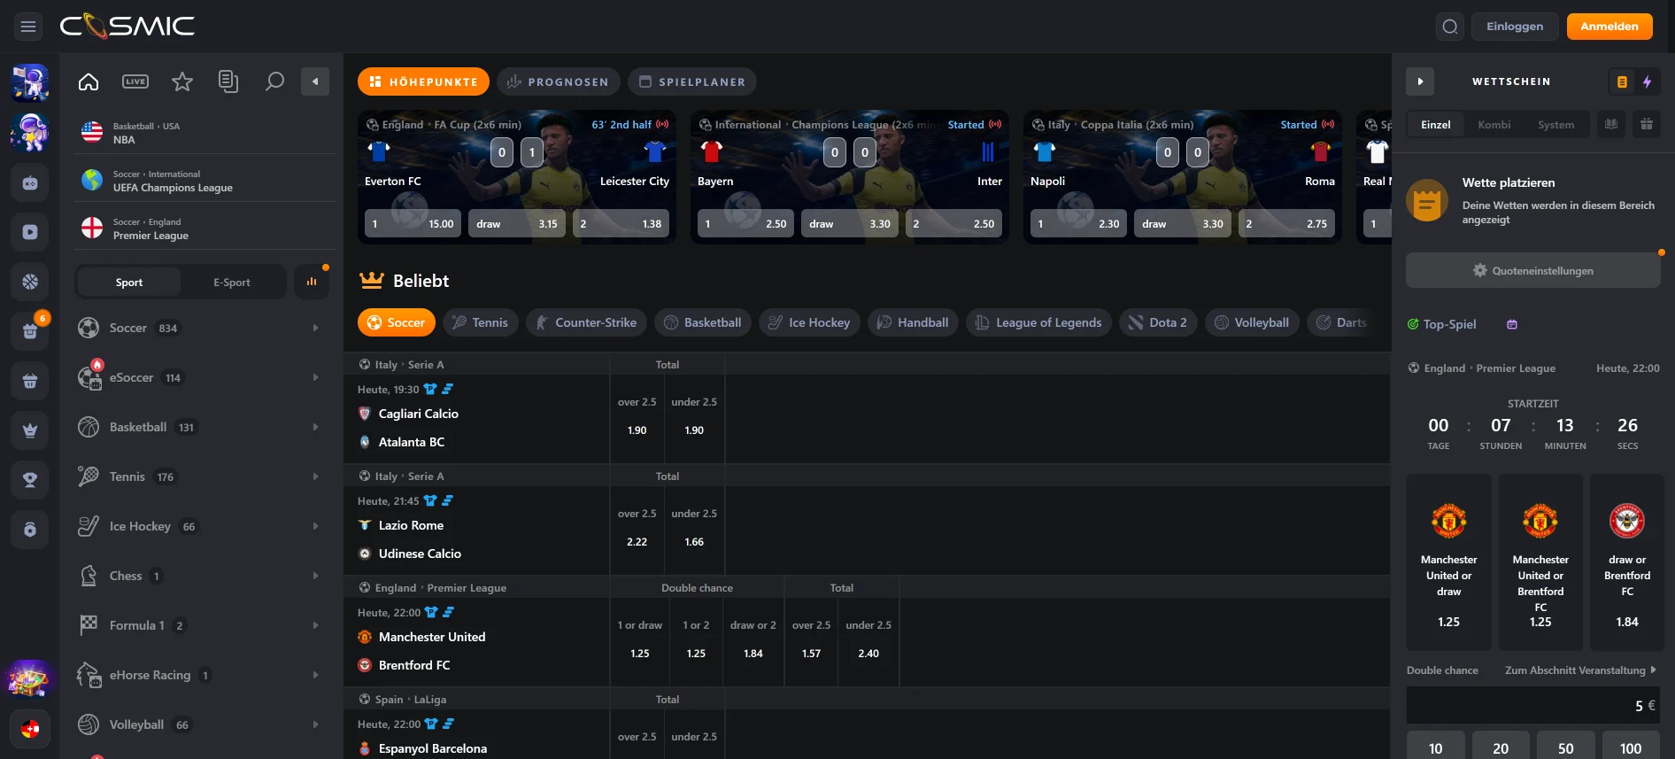
Task: Open the Prognosen tab
Action: (559, 81)
